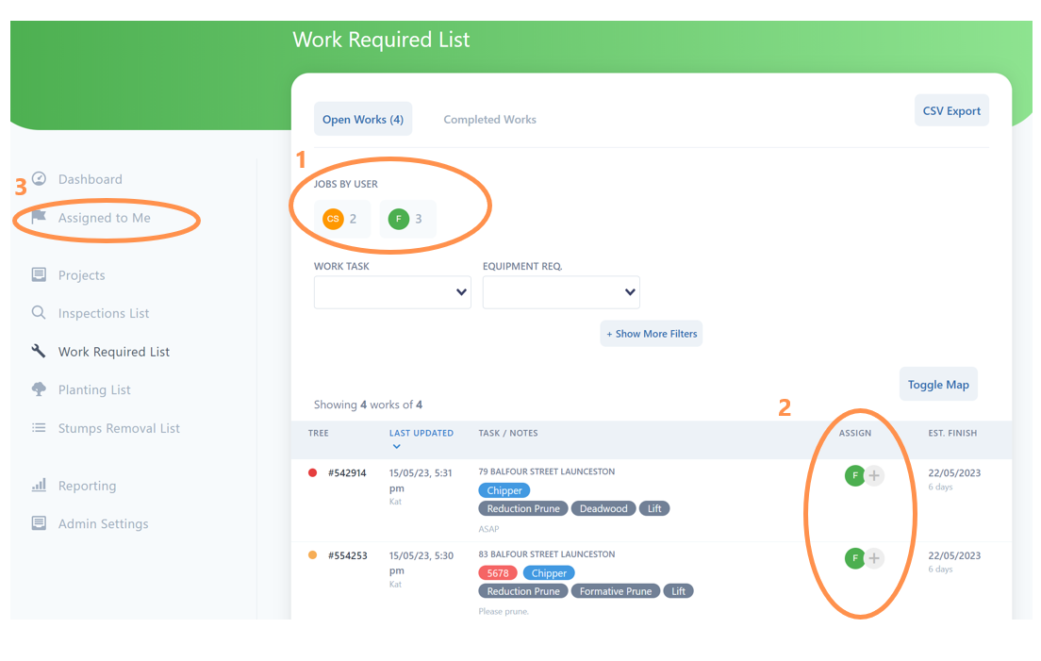Open the Equipment Req dropdown

click(x=561, y=292)
